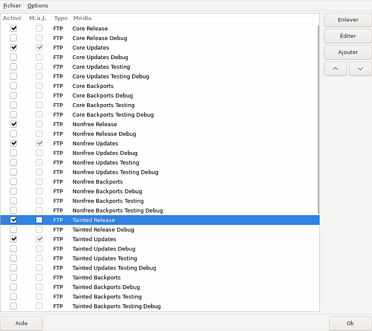The image size is (372, 331).
Task: Uncheck the Core Release active checkbox
Action: point(13,28)
